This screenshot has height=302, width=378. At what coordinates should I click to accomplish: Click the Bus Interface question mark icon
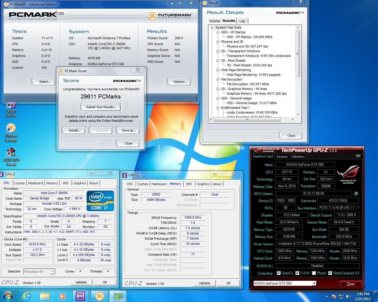point(358,208)
